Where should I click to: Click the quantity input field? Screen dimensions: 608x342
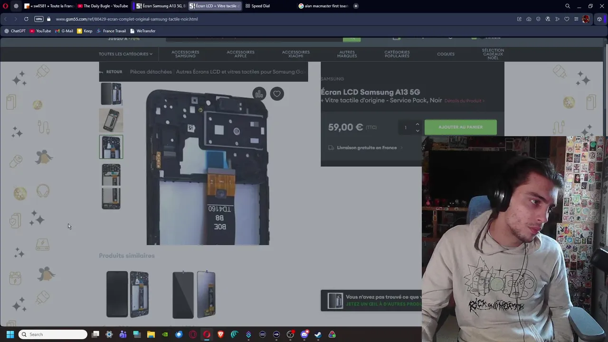click(x=406, y=127)
